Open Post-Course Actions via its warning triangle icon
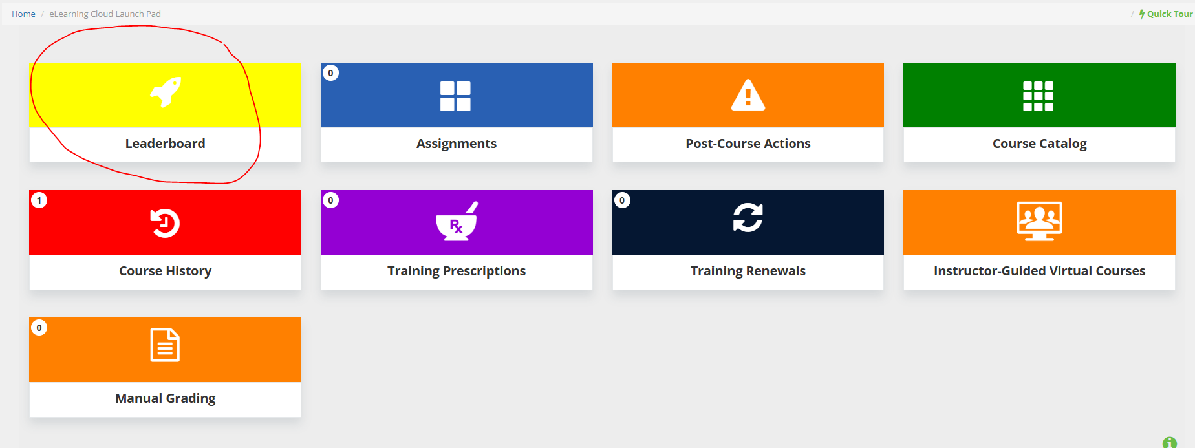The width and height of the screenshot is (1195, 448). 748,95
